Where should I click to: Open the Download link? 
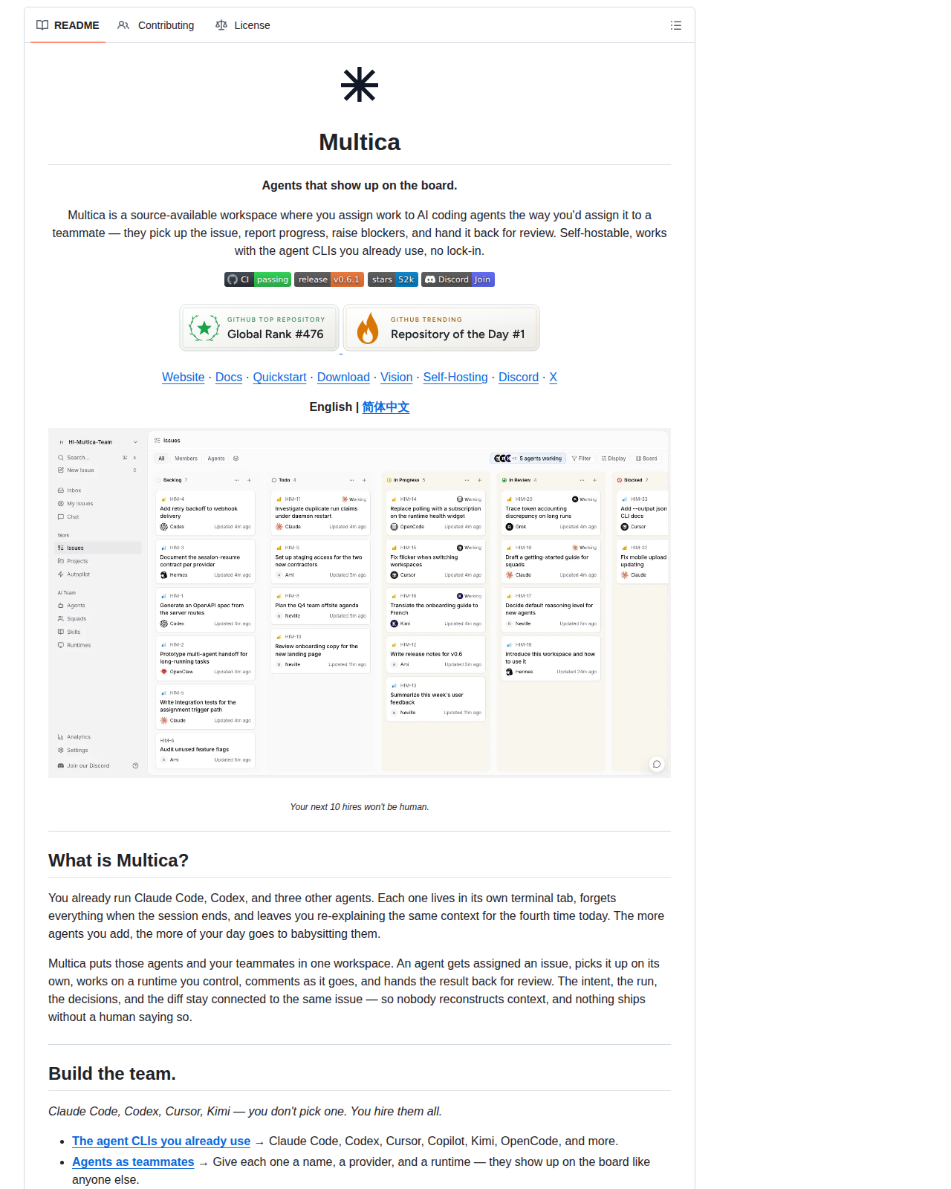(x=343, y=378)
